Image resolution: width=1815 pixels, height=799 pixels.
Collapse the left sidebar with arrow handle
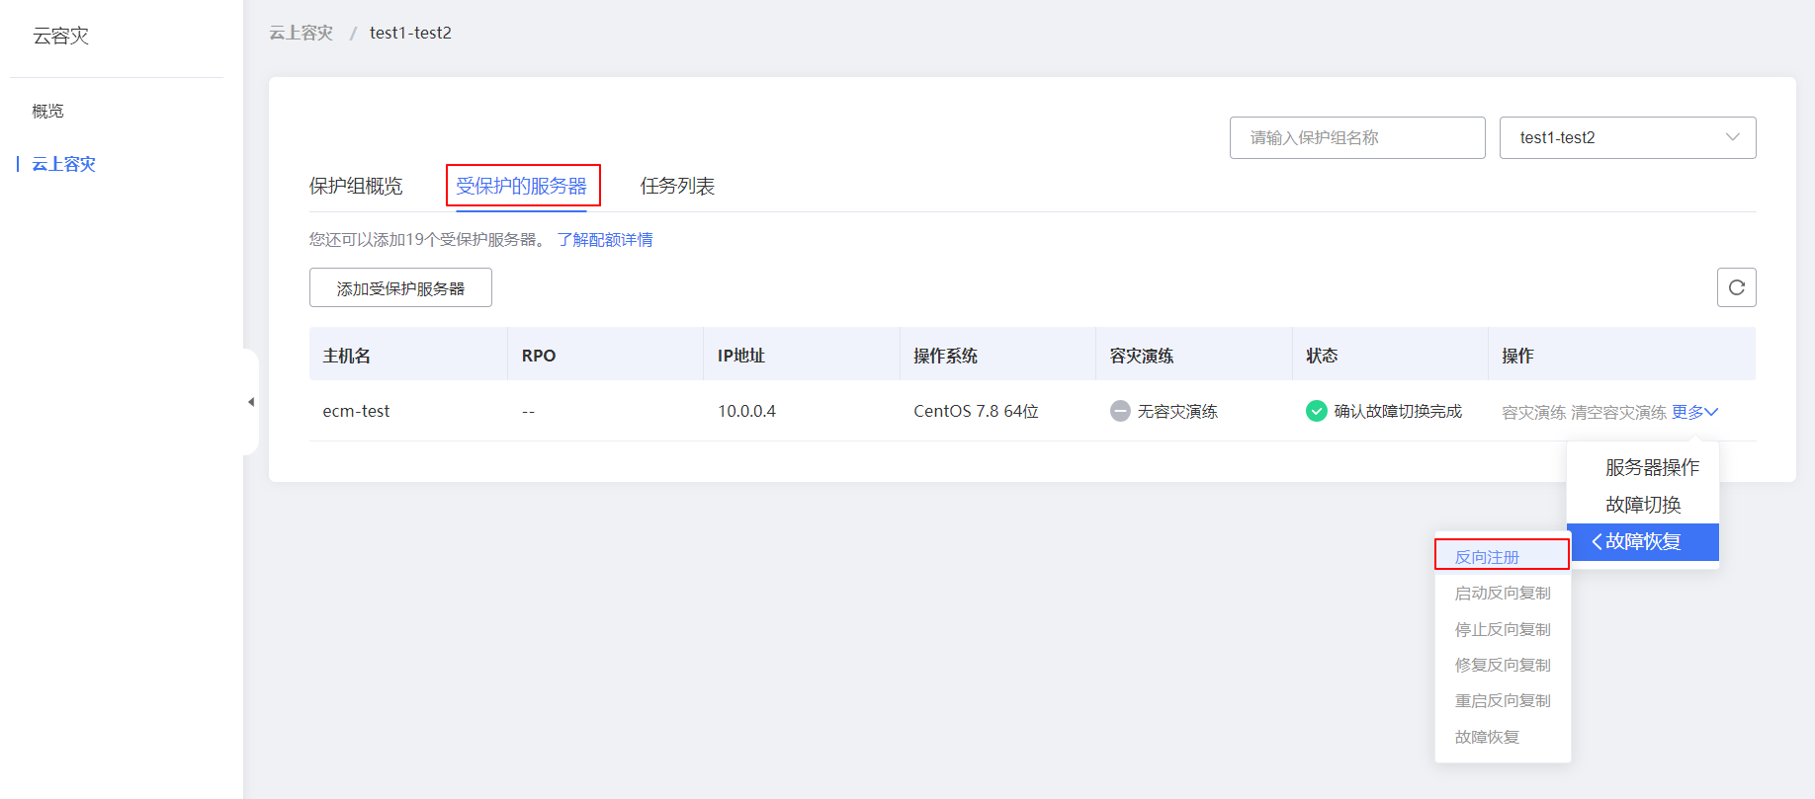click(x=251, y=402)
